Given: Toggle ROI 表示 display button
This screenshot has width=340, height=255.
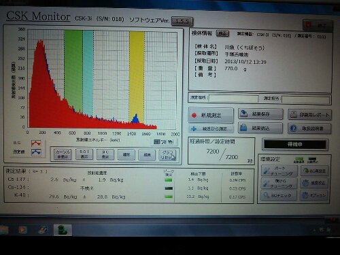Looking at the screenshot, I should (x=84, y=154).
